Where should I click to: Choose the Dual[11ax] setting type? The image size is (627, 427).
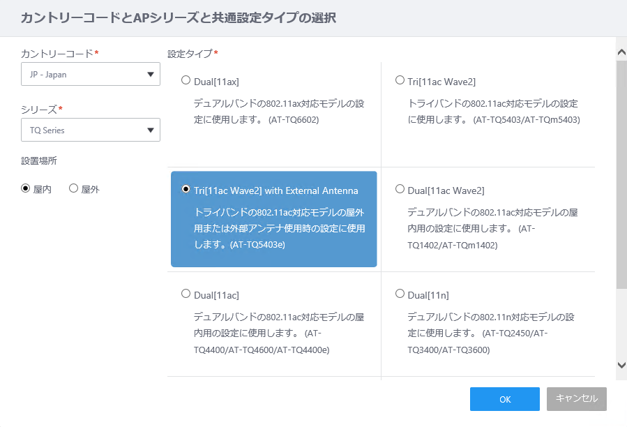pyautogui.click(x=186, y=80)
